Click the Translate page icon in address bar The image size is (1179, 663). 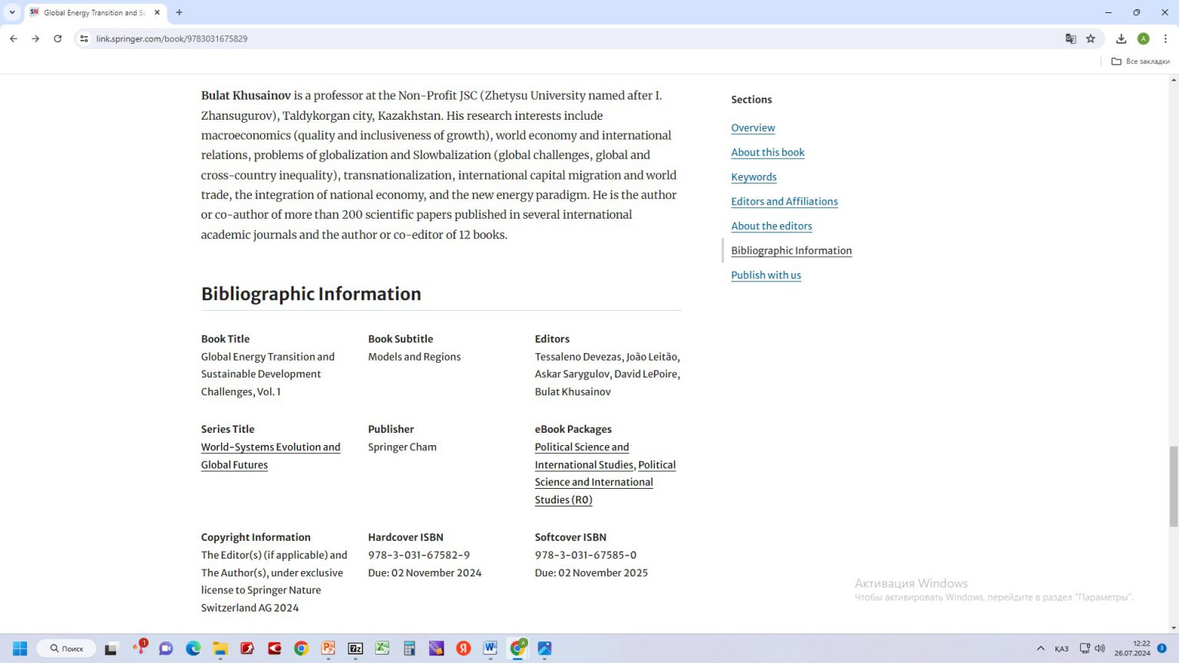click(x=1071, y=38)
